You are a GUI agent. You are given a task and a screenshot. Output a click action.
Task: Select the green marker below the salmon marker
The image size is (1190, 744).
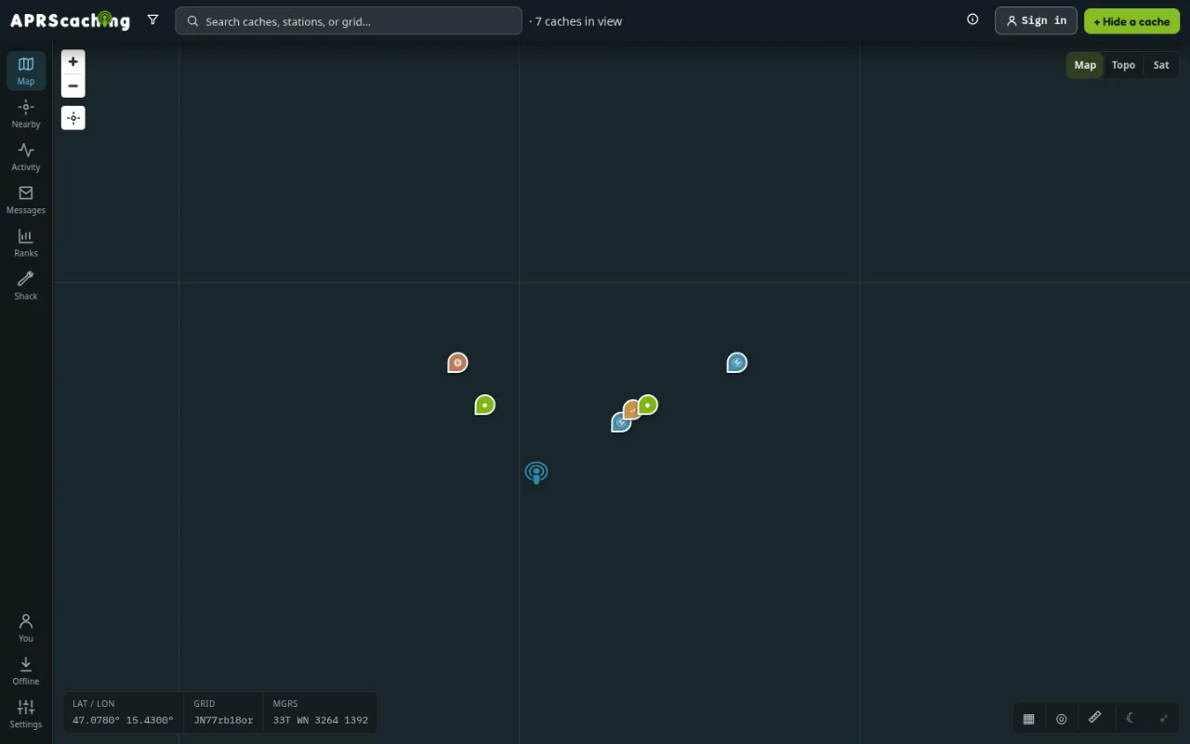[x=485, y=405]
